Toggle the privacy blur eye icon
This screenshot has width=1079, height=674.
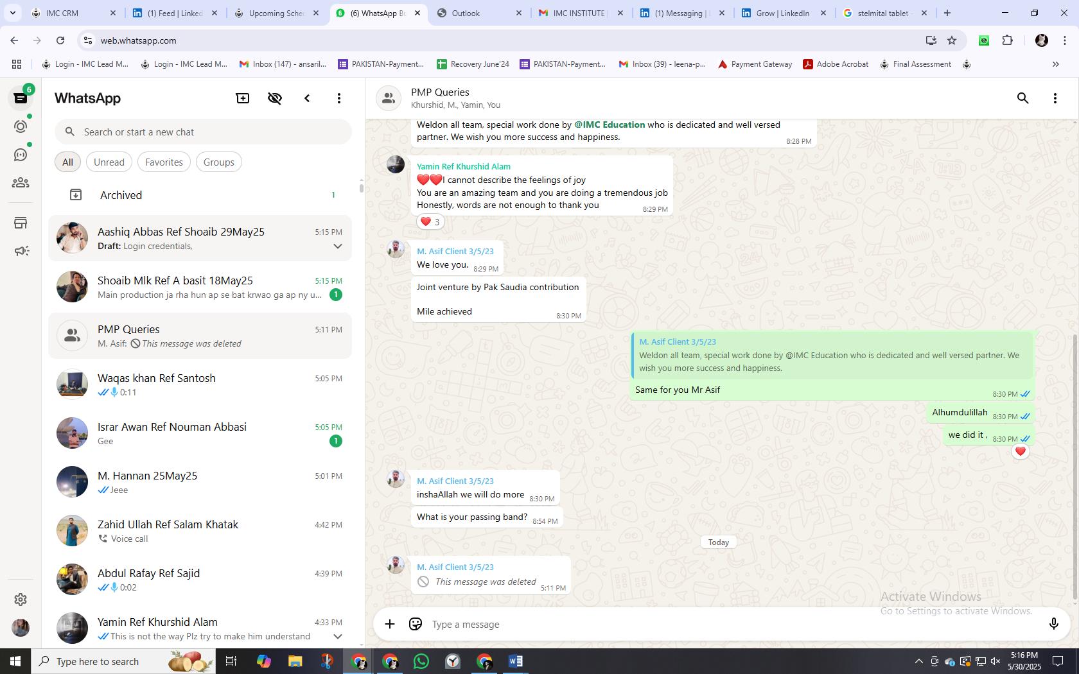click(x=275, y=98)
